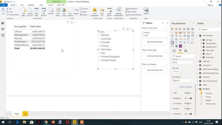This screenshot has height=125, width=222.
Task: Choose the R script visual icon
Action: tap(184, 42)
